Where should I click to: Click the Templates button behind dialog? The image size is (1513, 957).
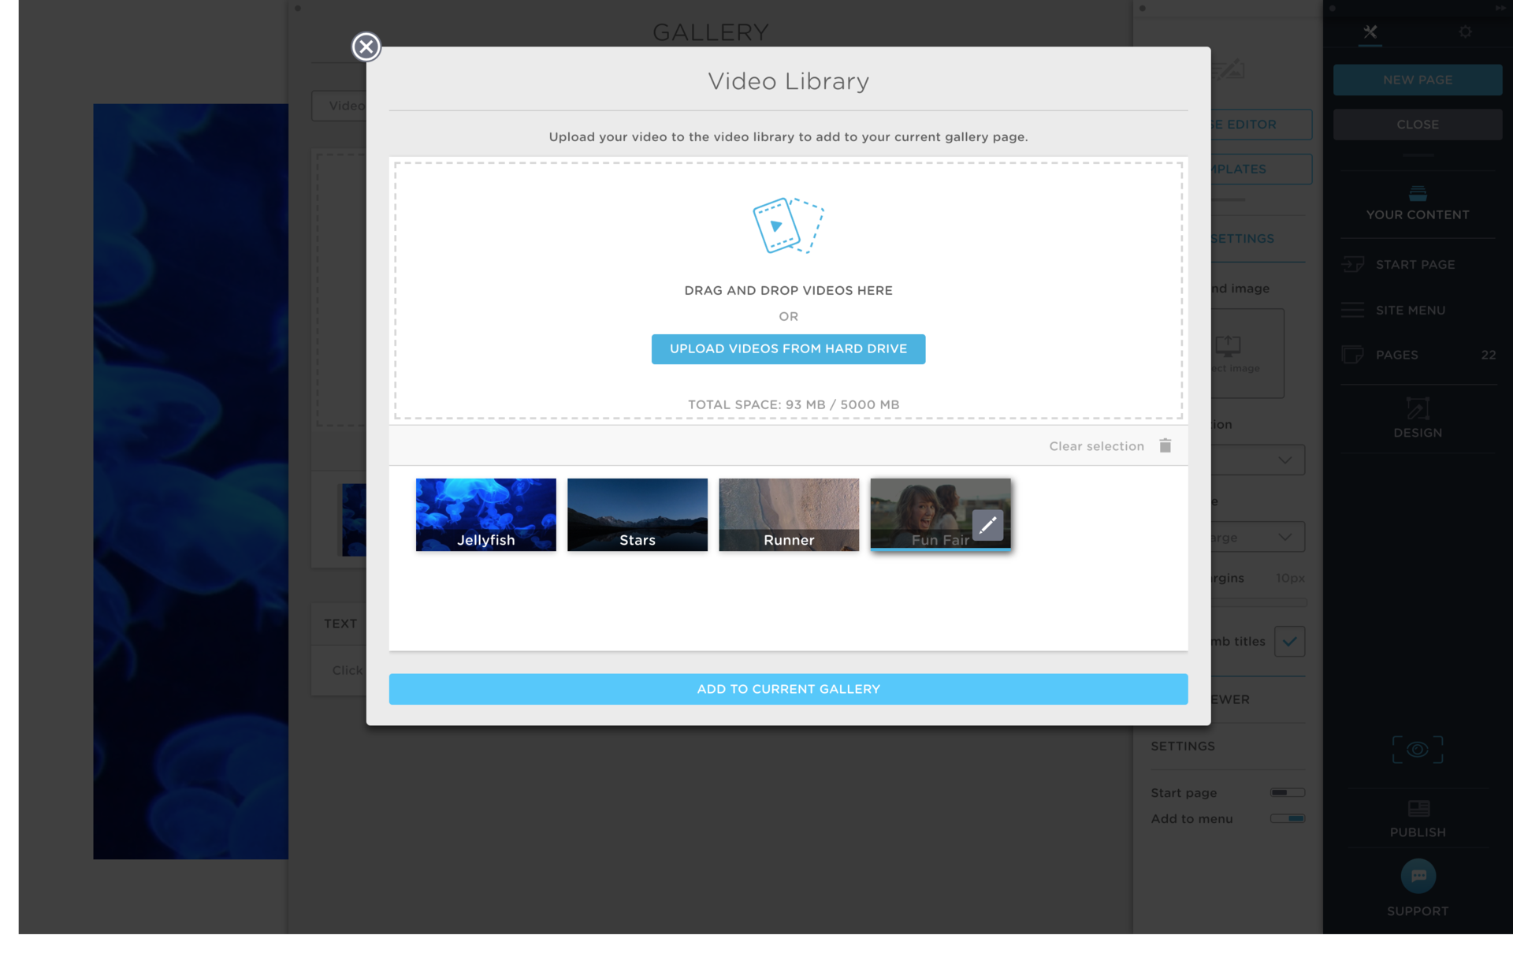coord(1261,169)
